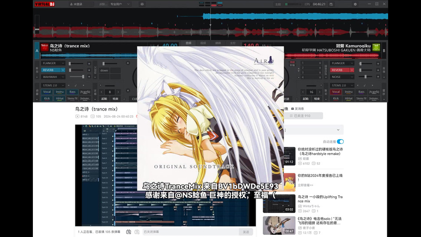
Task: Click deck A plus for FLANGER effect
Action: (x=89, y=63)
